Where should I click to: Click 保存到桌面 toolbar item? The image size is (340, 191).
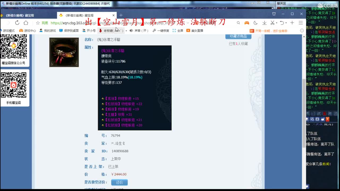[x=69, y=31]
